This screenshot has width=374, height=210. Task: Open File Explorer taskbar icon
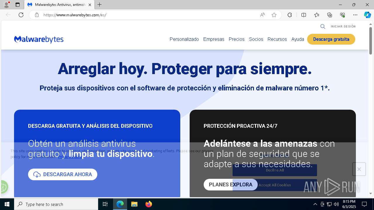click(x=134, y=204)
